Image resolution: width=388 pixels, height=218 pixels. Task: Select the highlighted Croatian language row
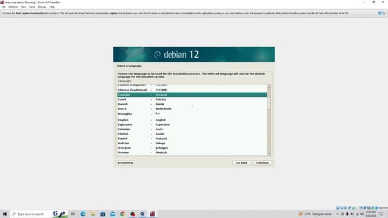coord(192,94)
